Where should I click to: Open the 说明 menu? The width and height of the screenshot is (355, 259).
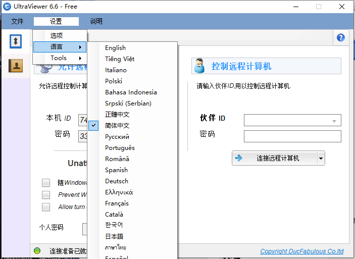[96, 21]
